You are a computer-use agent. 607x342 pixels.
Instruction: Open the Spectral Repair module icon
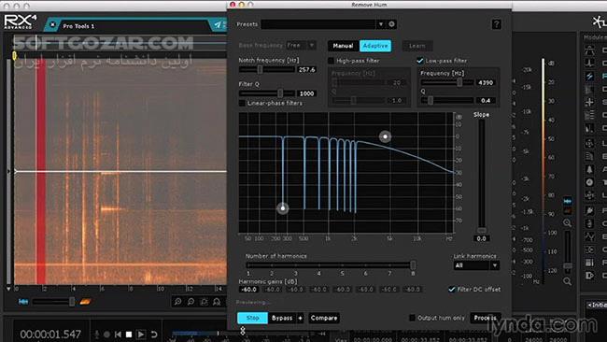pyautogui.click(x=589, y=102)
